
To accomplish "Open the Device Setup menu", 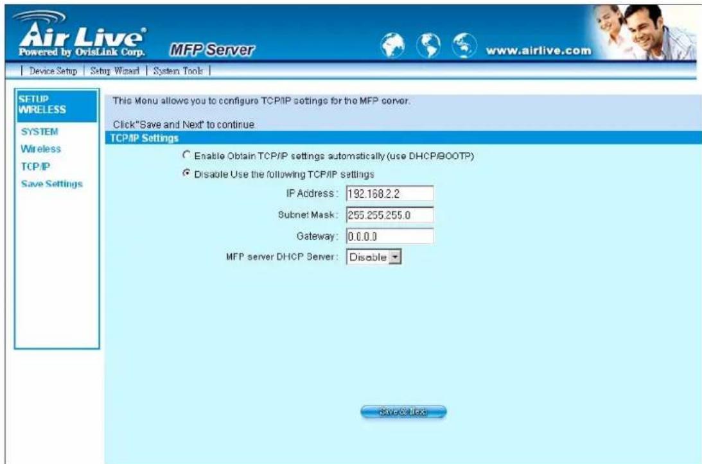I will [53, 71].
